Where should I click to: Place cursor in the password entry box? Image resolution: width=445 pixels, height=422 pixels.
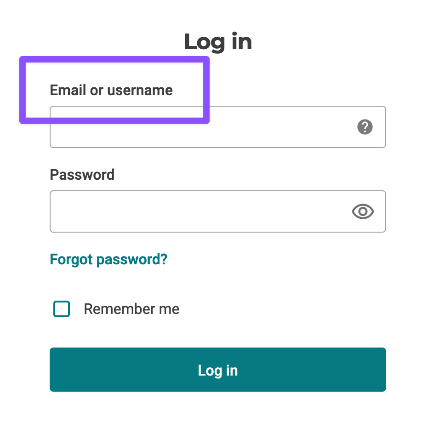click(x=198, y=211)
